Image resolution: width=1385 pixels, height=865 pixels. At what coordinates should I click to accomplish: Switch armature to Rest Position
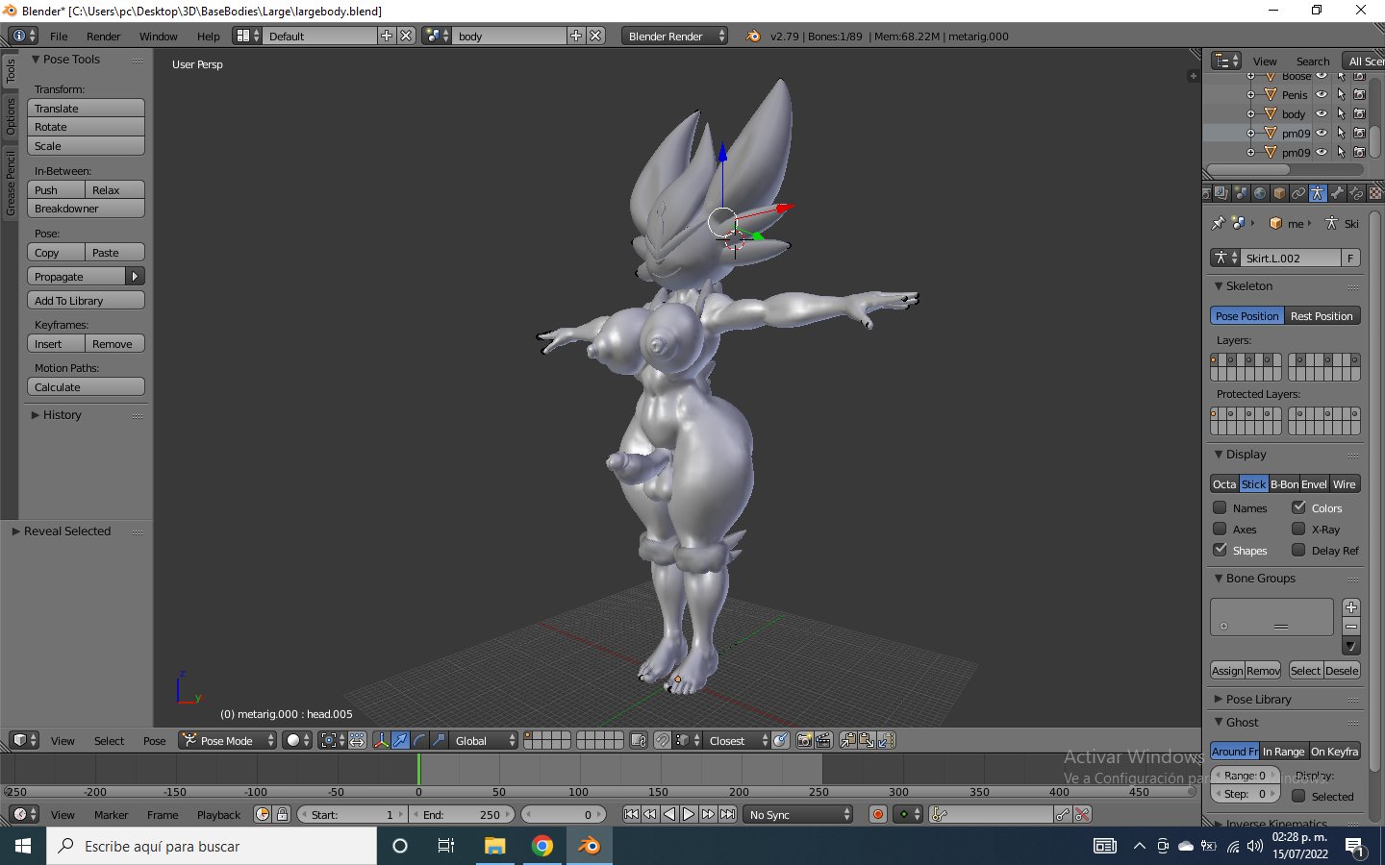(x=1322, y=315)
